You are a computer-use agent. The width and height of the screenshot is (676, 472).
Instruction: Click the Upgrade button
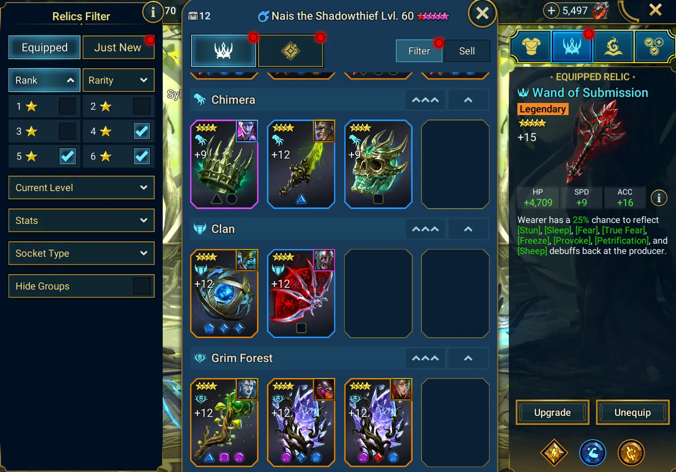[x=552, y=412]
